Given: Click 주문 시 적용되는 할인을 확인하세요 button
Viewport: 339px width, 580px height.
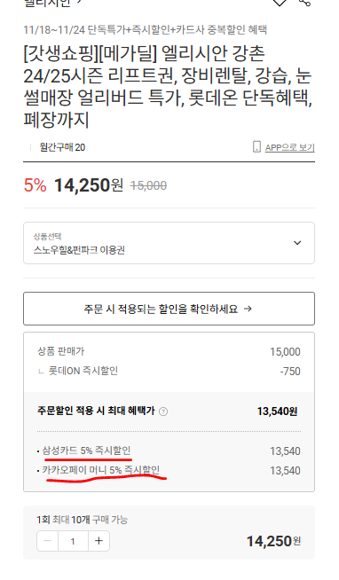Looking at the screenshot, I should (169, 309).
